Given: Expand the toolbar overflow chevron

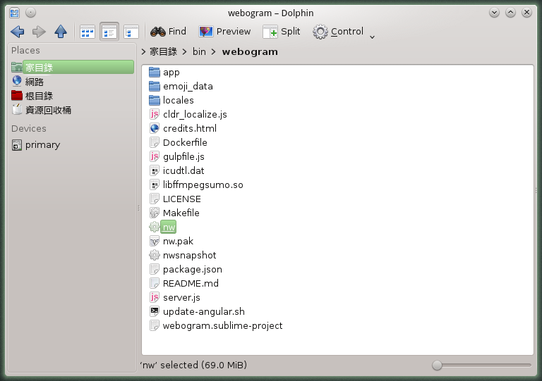Looking at the screenshot, I should pyautogui.click(x=373, y=37).
